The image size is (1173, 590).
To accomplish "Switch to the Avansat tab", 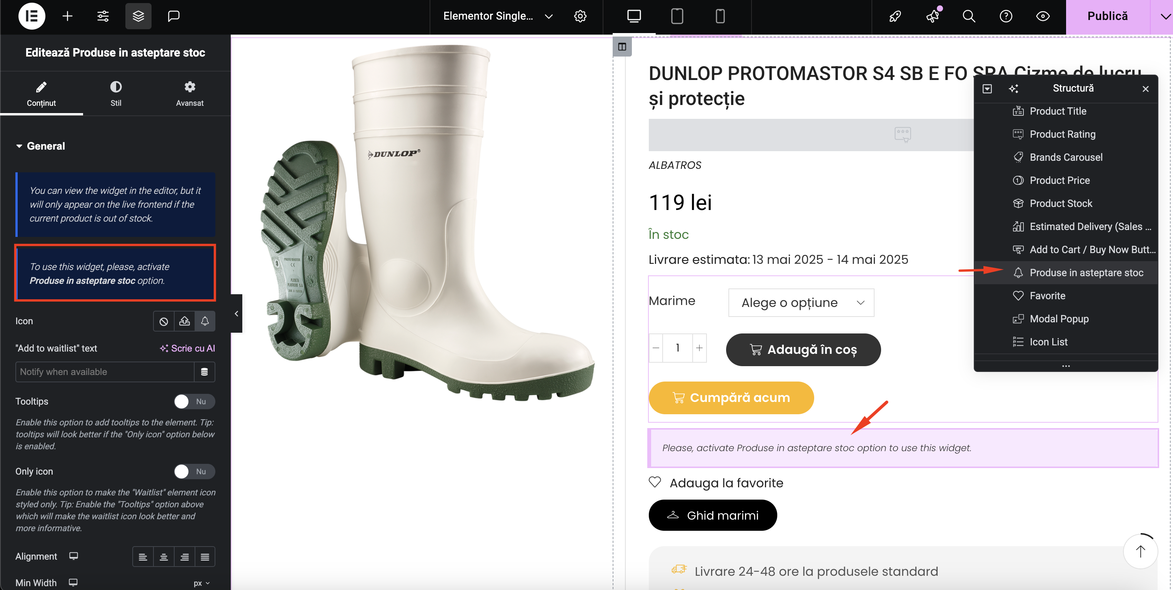I will [x=190, y=93].
